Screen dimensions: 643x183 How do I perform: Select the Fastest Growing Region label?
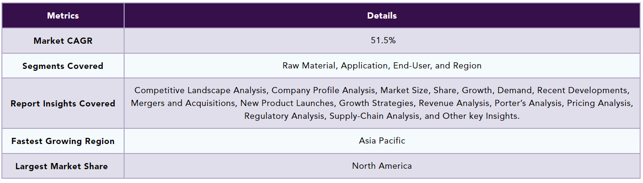point(63,141)
